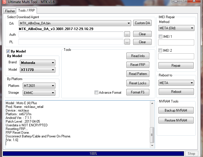Enable the IMEI 2 checkbox
This screenshot has width=203, height=157.
[161, 51]
